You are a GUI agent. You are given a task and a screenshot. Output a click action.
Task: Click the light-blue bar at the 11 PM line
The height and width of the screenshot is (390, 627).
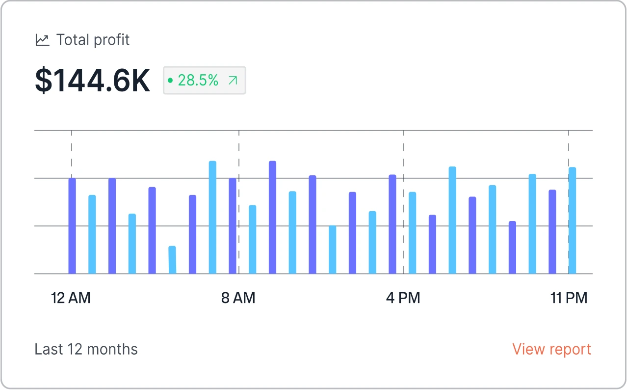[x=572, y=221]
